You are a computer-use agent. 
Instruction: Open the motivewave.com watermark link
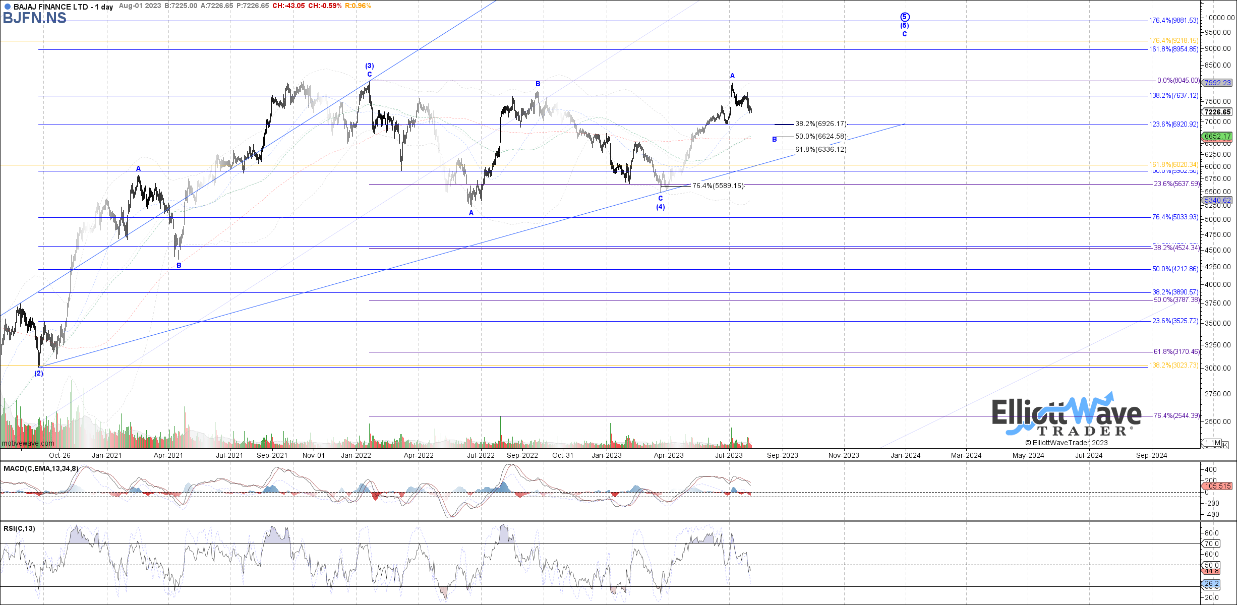coord(28,443)
